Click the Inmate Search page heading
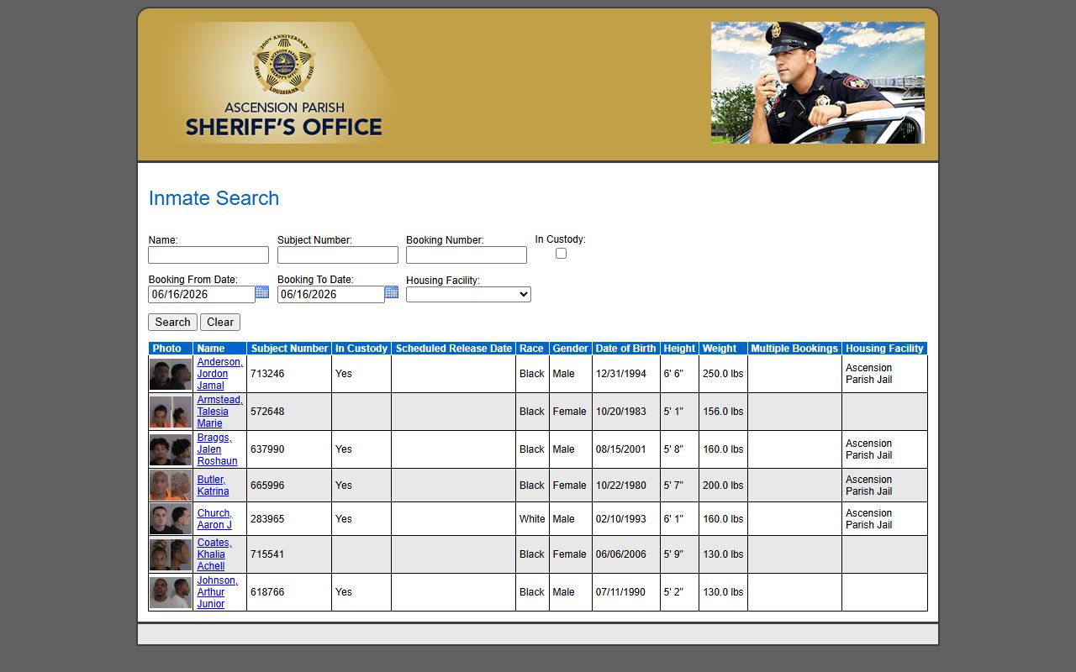This screenshot has height=672, width=1076. point(214,198)
